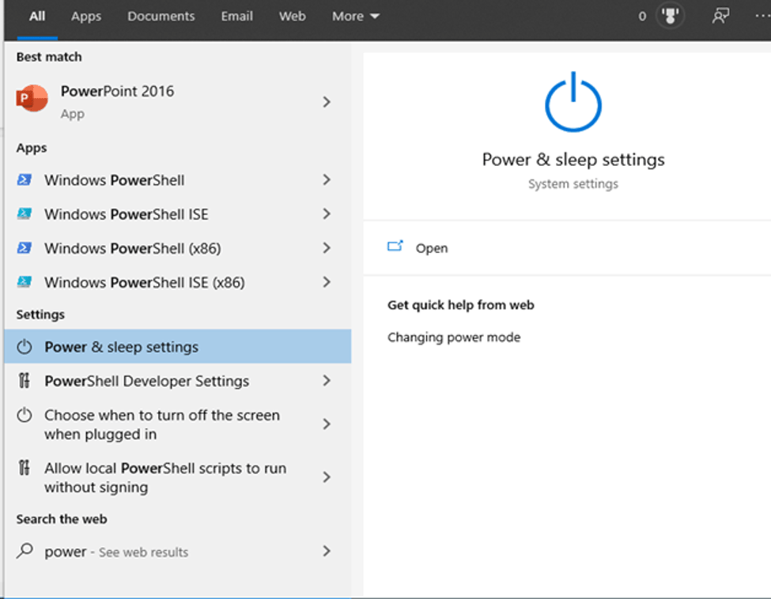The image size is (771, 599).
Task: Click the Windows PowerShell ISE icon
Action: tap(25, 214)
